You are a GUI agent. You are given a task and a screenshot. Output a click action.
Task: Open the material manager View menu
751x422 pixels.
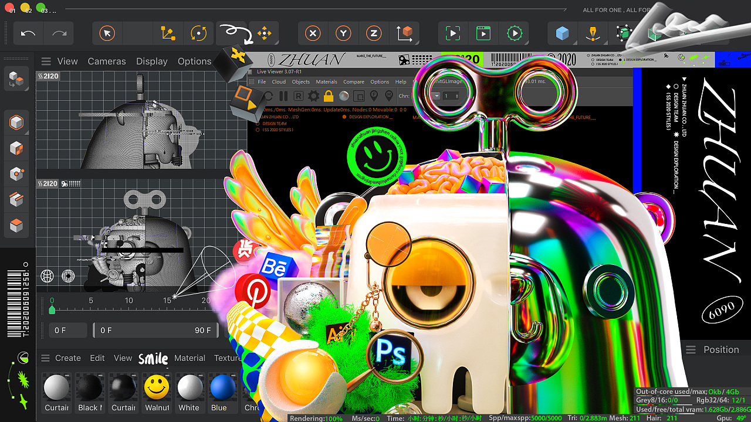123,358
